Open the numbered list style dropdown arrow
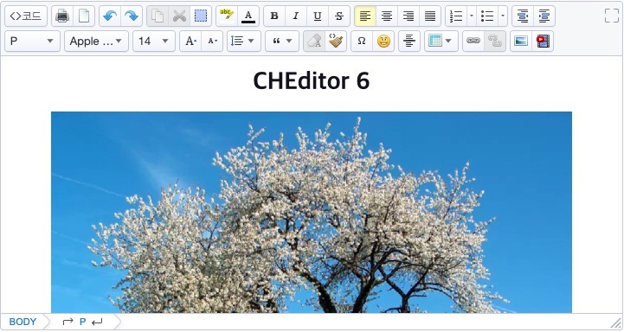This screenshot has width=624, height=332. coord(472,16)
